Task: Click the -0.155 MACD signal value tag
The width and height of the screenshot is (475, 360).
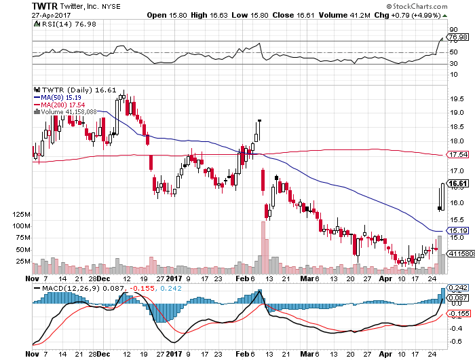Action: pyautogui.click(x=458, y=313)
